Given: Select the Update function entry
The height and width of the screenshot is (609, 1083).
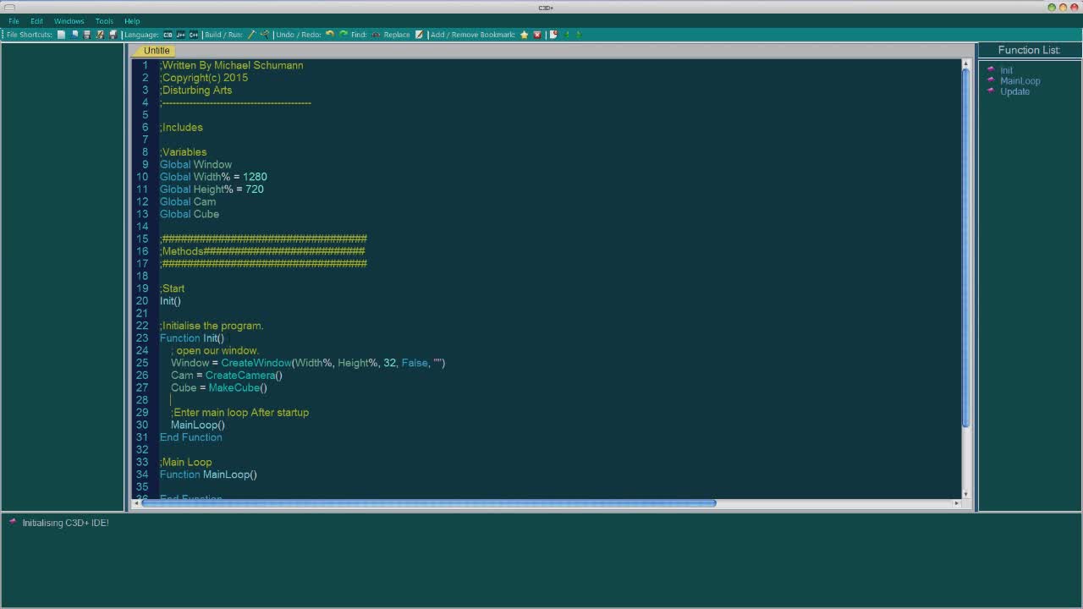Looking at the screenshot, I should (x=1014, y=91).
